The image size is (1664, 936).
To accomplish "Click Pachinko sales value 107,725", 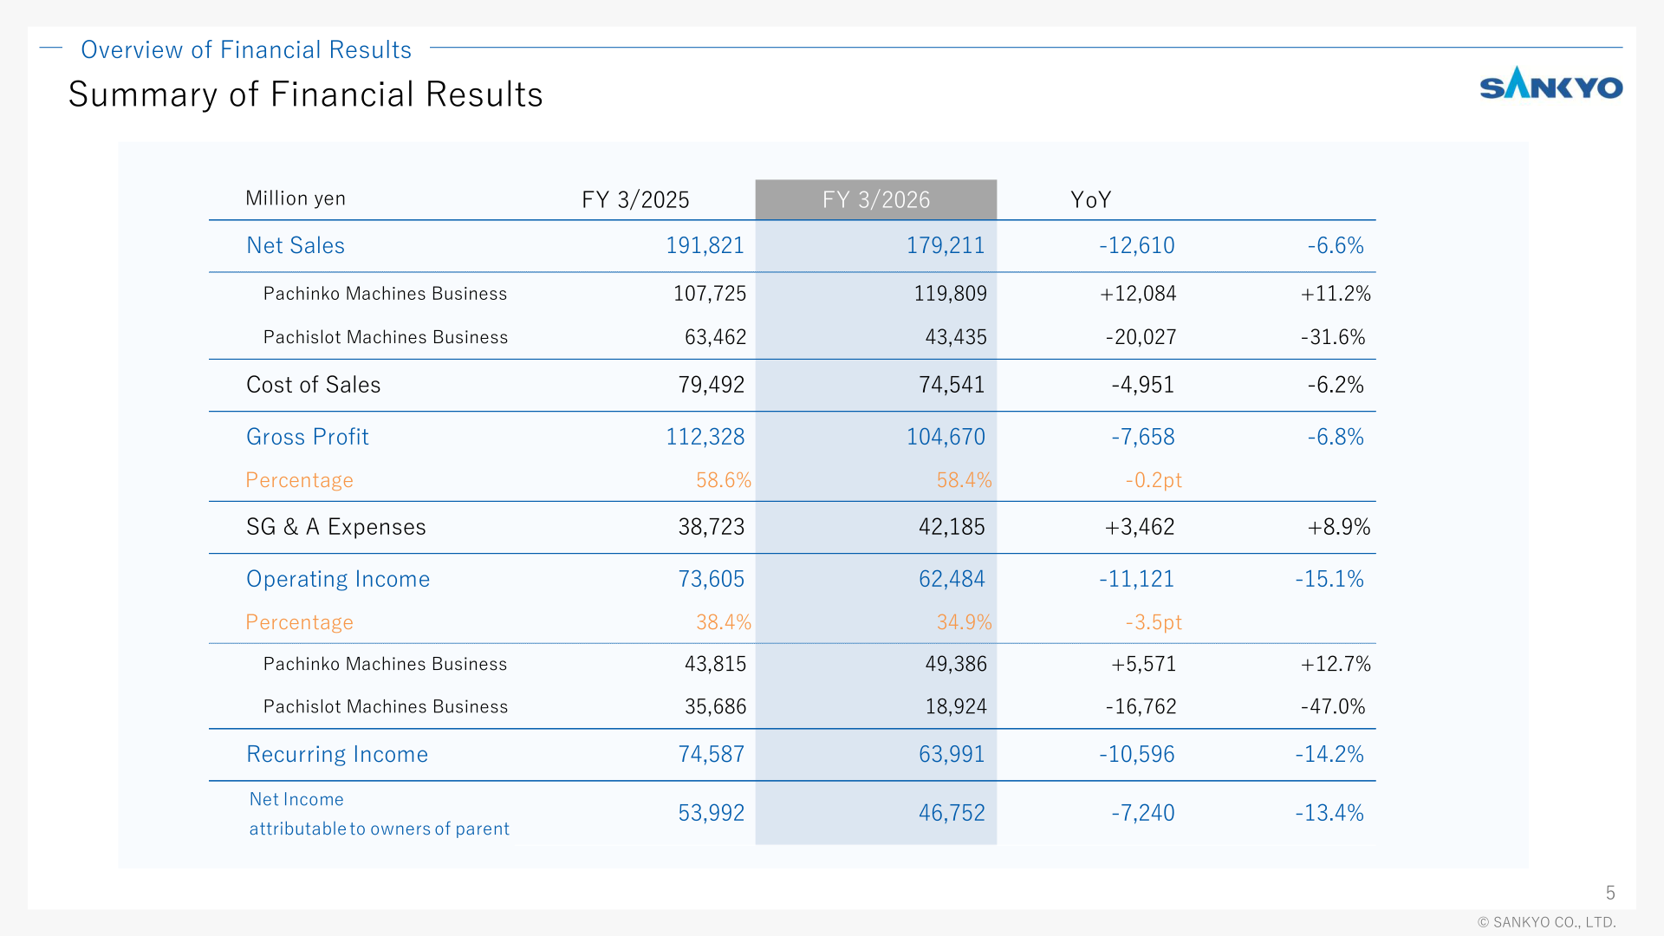I will [710, 294].
